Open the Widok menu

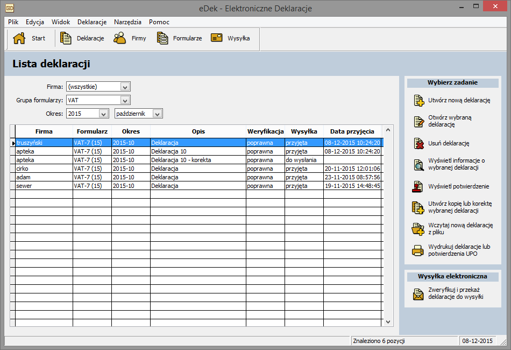(x=61, y=22)
